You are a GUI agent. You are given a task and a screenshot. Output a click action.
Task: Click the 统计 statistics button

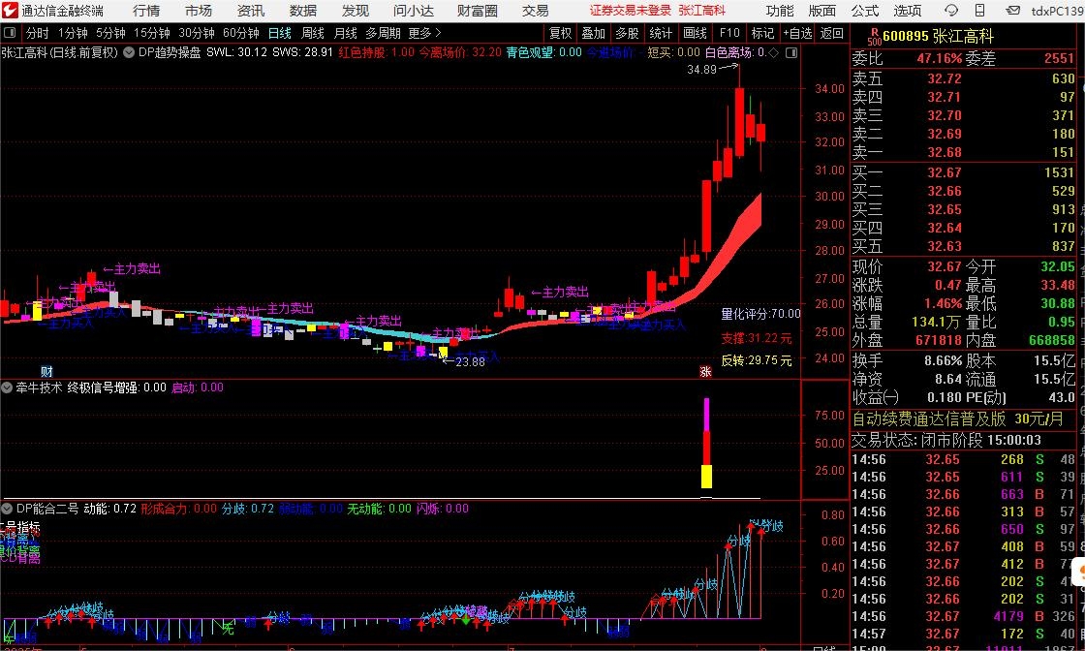click(661, 33)
